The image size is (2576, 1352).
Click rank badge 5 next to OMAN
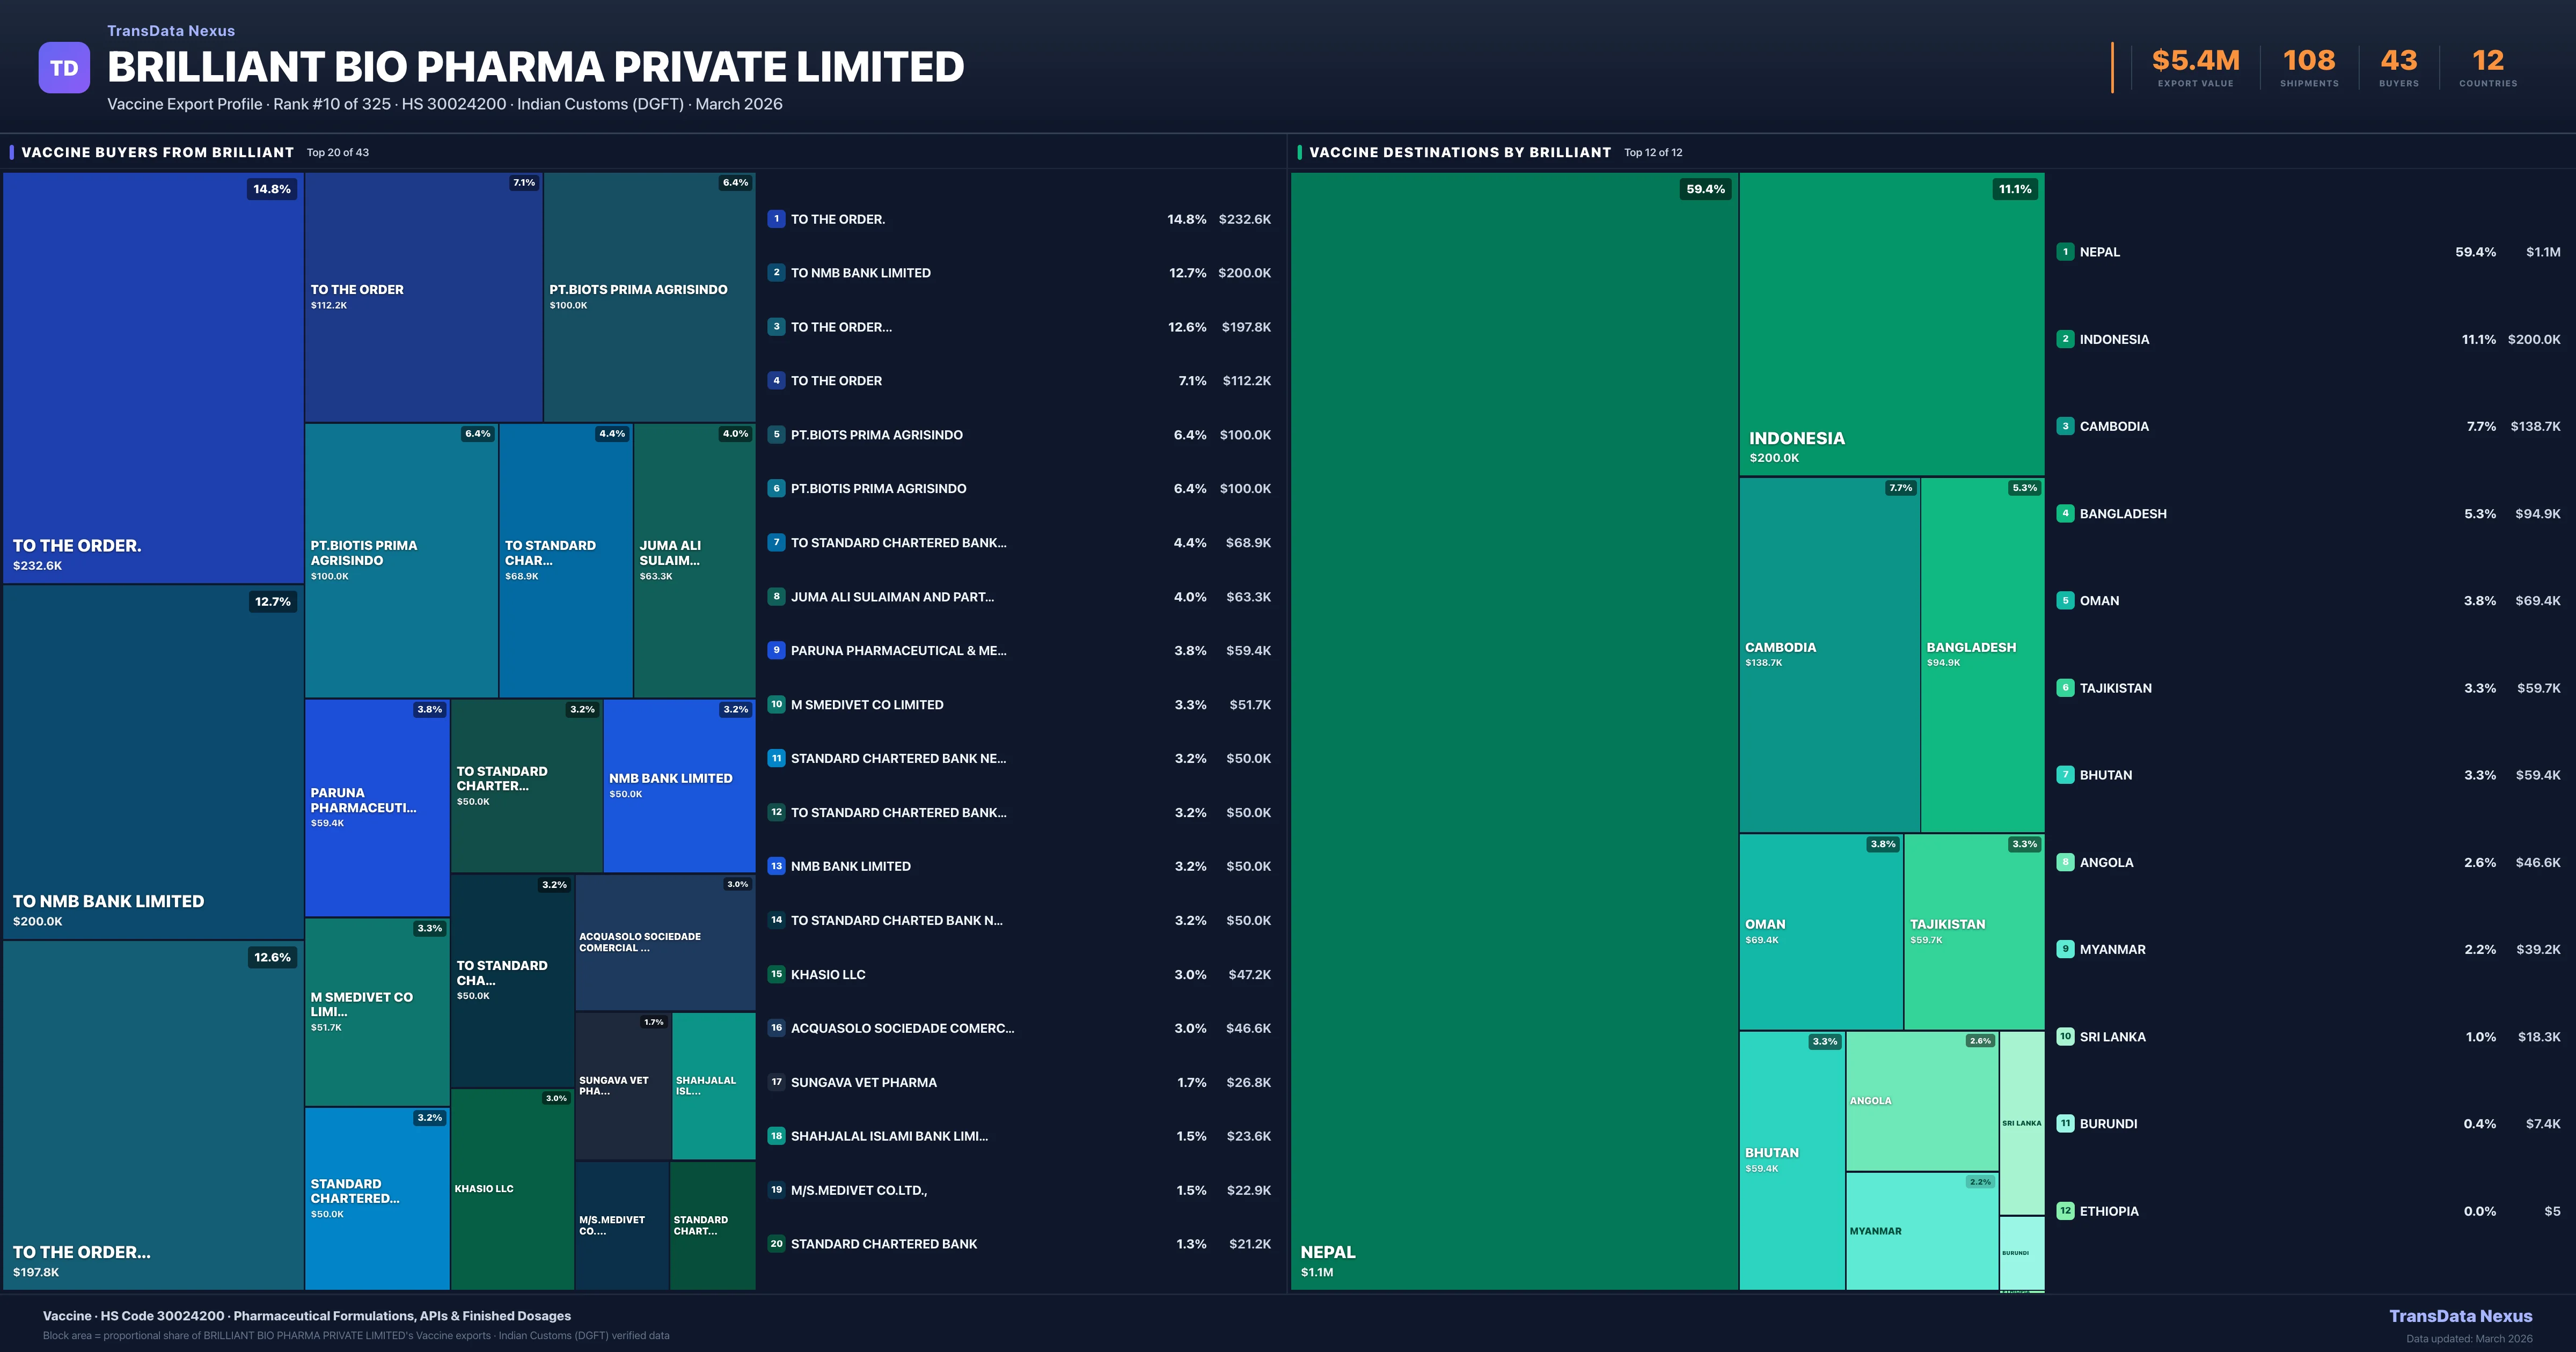[x=2065, y=601]
